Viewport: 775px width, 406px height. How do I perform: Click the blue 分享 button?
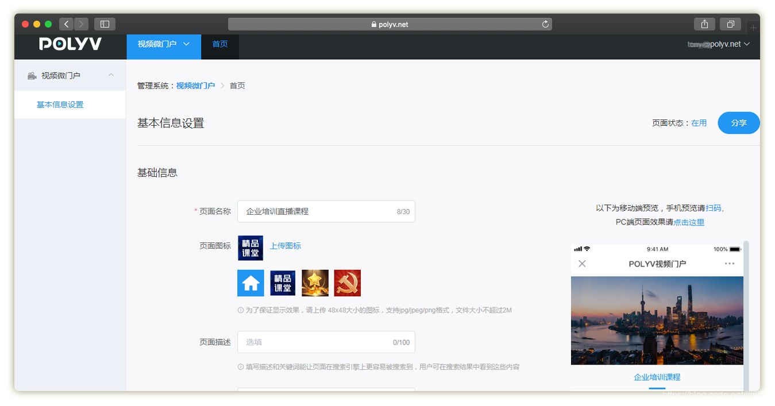tap(738, 123)
